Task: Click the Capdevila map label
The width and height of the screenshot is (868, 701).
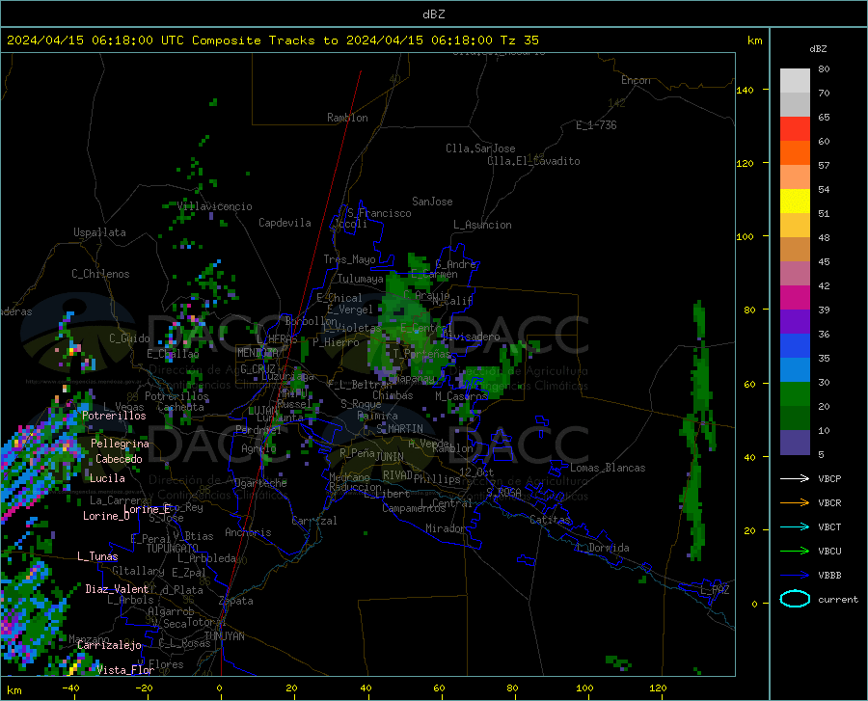Action: 285,223
